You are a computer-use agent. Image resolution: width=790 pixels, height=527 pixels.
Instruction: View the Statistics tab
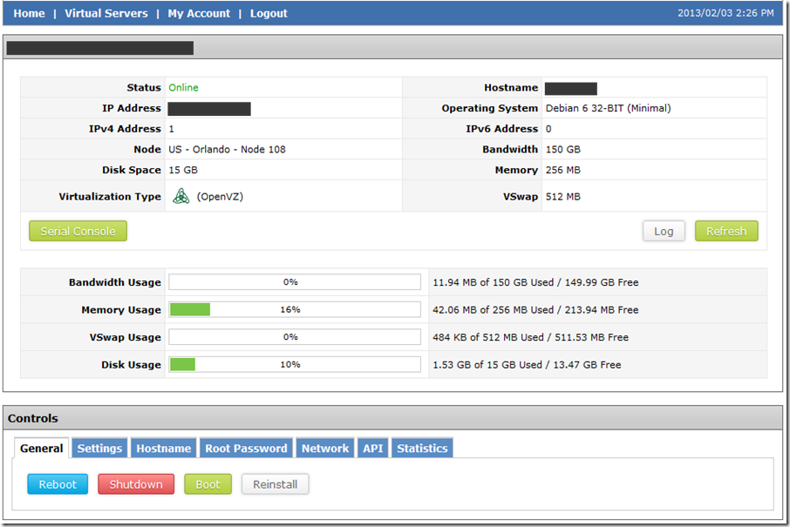[x=422, y=448]
